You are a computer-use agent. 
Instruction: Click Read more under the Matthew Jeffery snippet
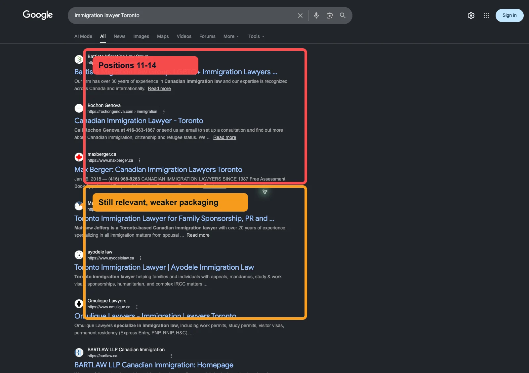[x=198, y=235]
